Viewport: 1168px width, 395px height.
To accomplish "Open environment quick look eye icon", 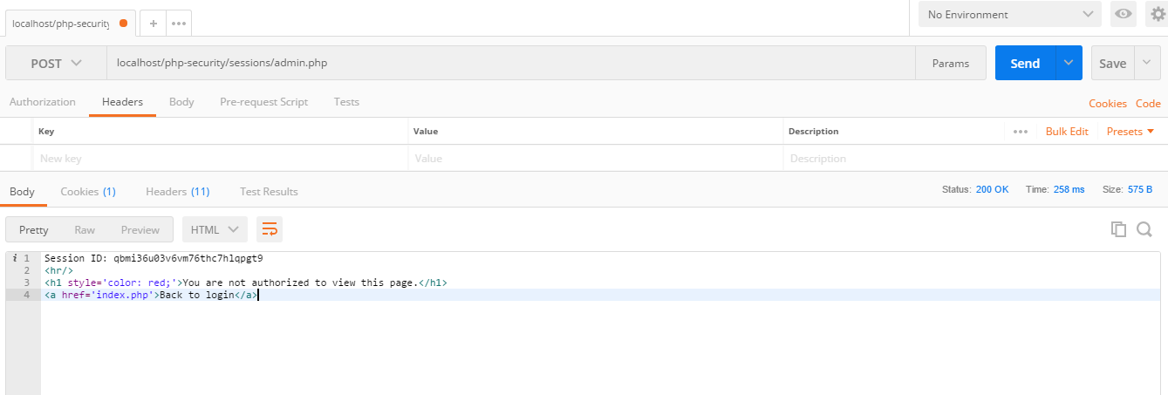I will click(x=1123, y=14).
